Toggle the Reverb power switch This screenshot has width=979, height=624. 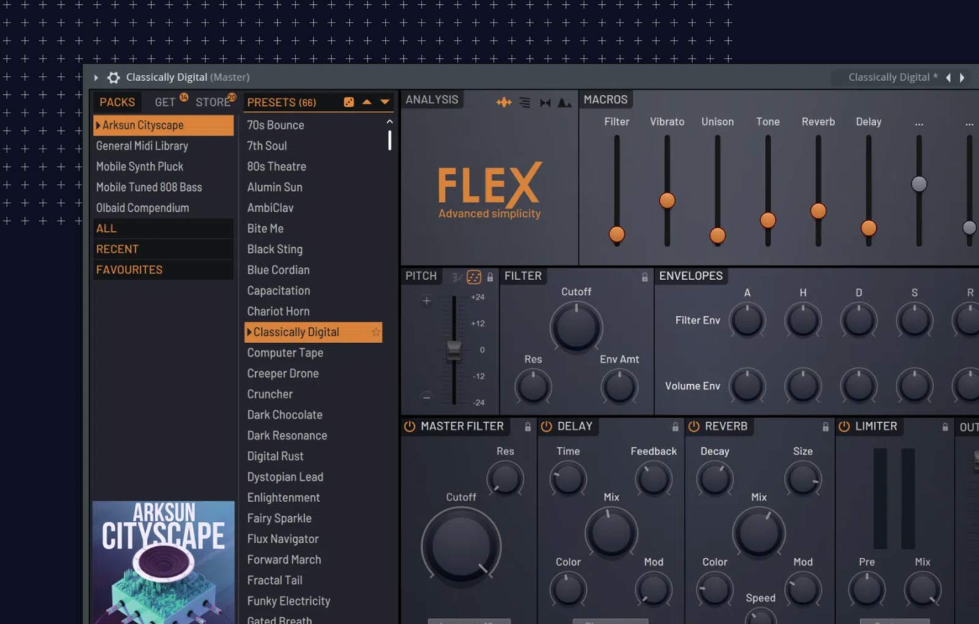[694, 426]
